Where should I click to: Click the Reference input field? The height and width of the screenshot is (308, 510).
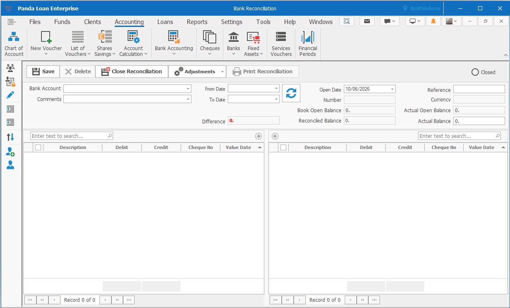(x=479, y=89)
